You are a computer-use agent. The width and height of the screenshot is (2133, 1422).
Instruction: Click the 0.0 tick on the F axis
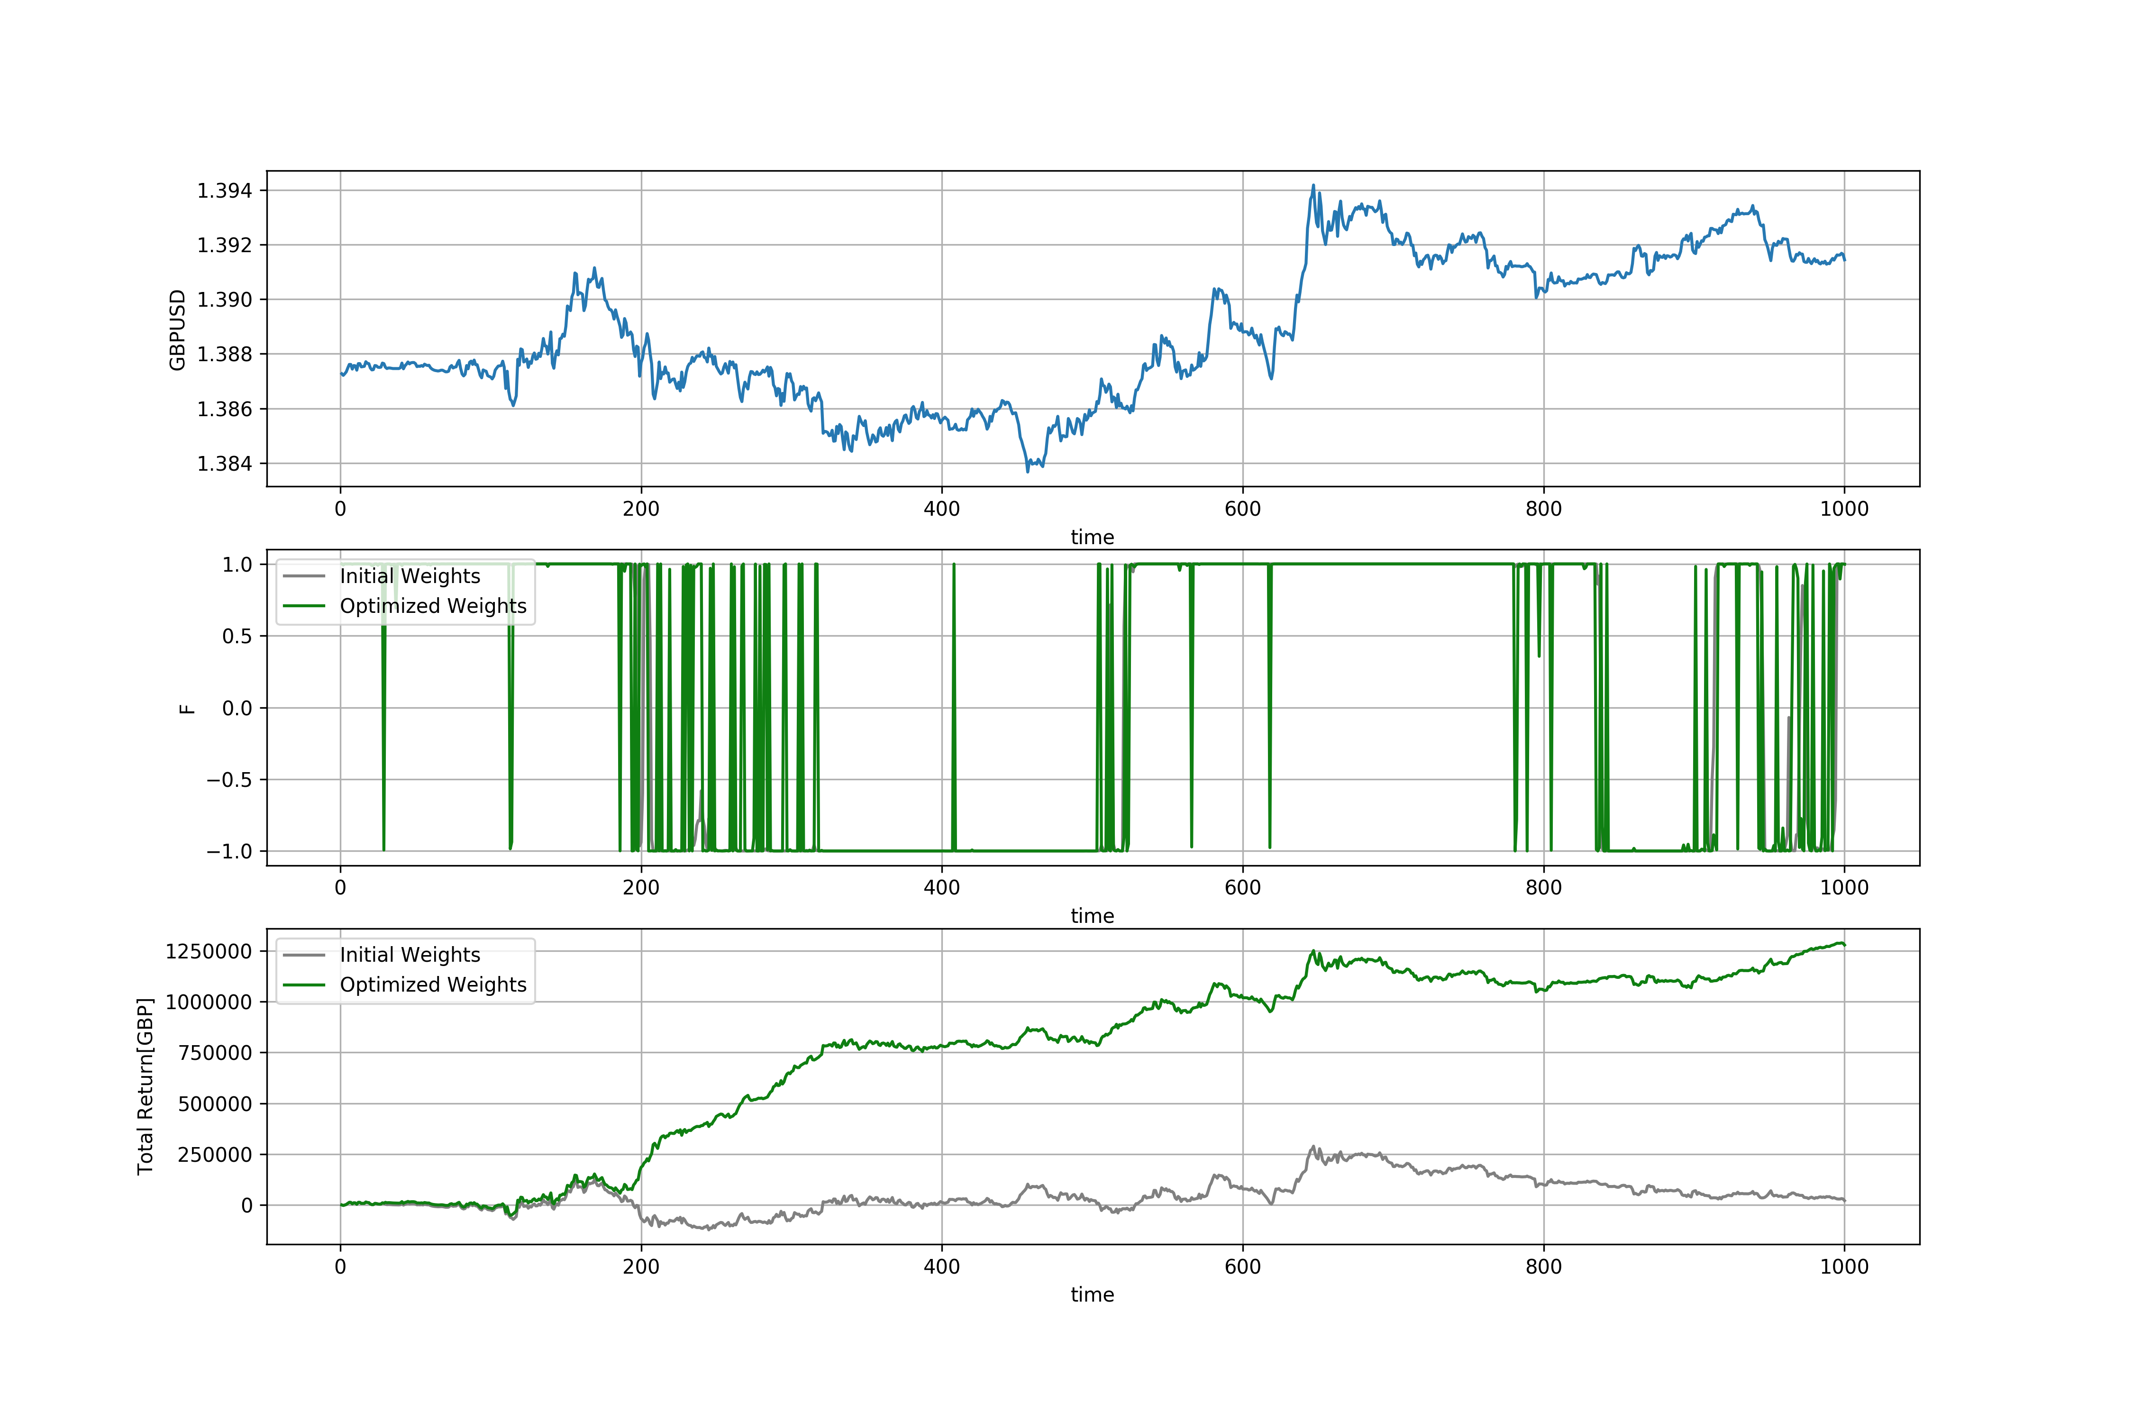[x=237, y=708]
